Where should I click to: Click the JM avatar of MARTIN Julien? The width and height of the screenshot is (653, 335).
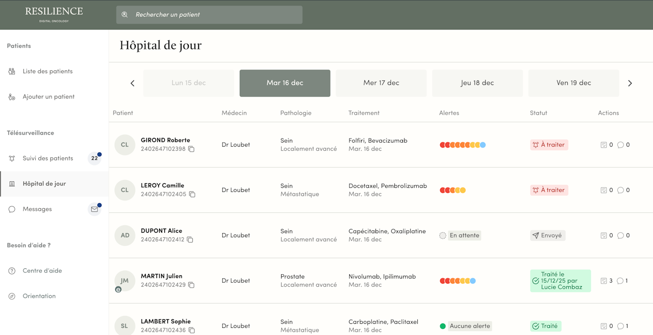tap(124, 281)
